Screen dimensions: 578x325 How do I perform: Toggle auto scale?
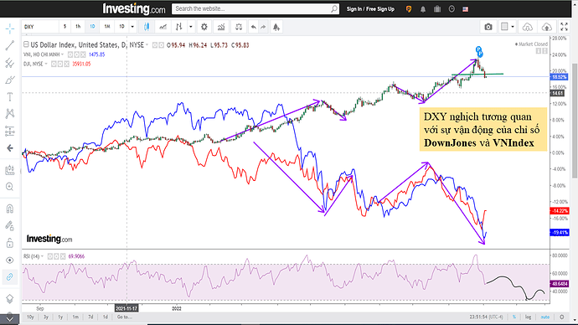point(544,317)
